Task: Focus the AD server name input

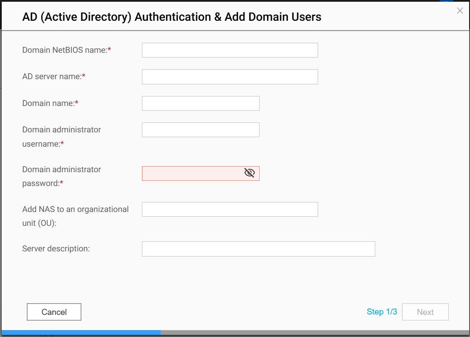Action: pyautogui.click(x=230, y=77)
